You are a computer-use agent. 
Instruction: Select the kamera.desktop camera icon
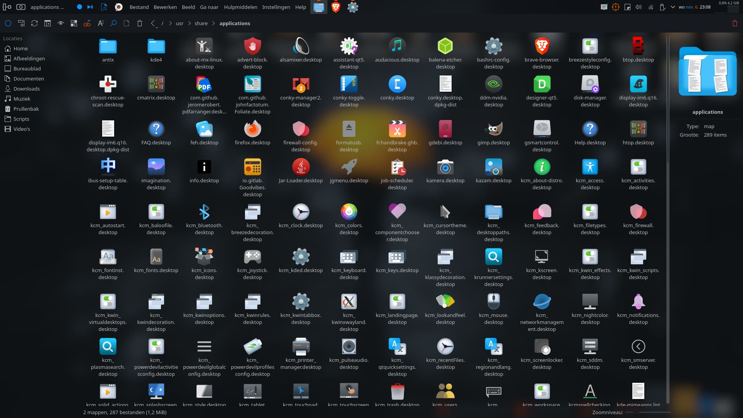point(445,167)
